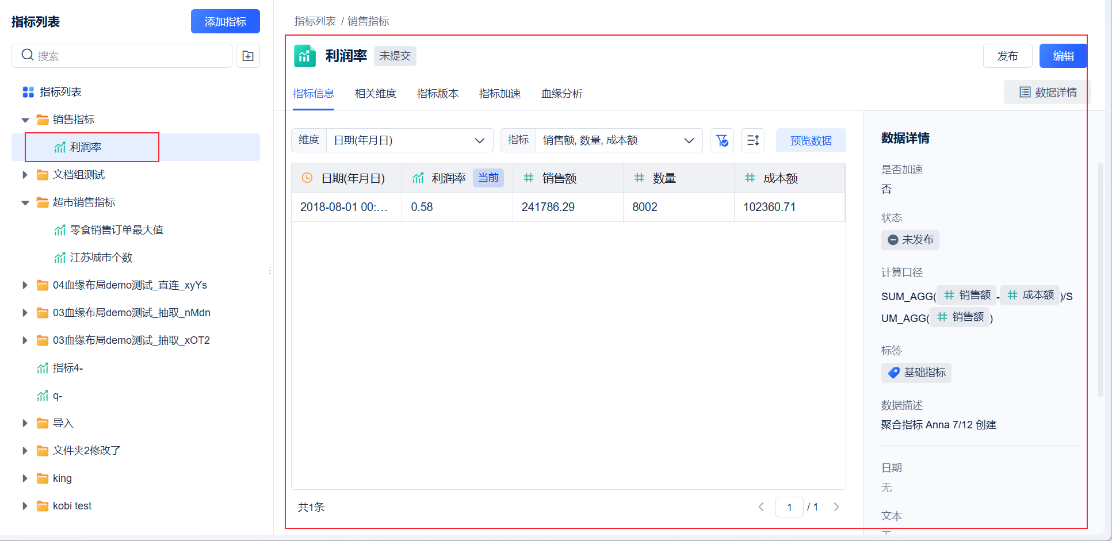Click 聚合指标 Anna 7/12 创建 description
1112x541 pixels.
click(x=939, y=425)
